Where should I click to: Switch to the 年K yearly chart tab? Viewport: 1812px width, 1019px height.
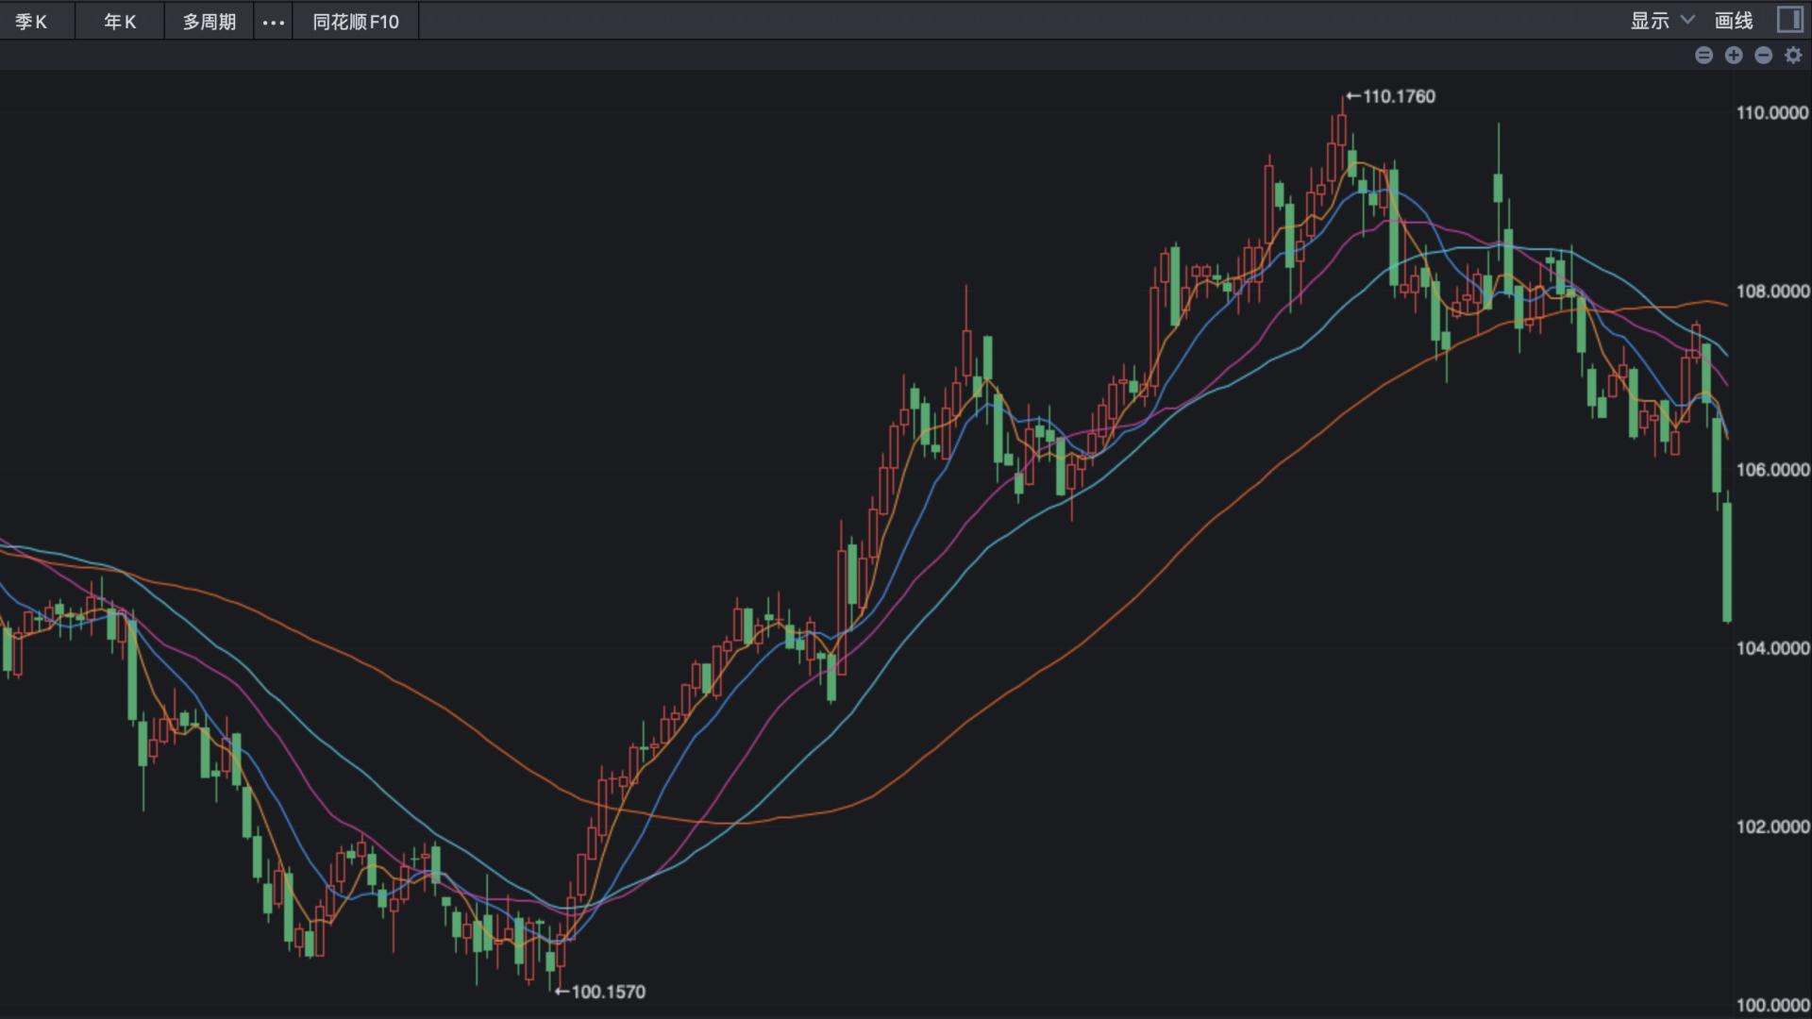pyautogui.click(x=120, y=21)
